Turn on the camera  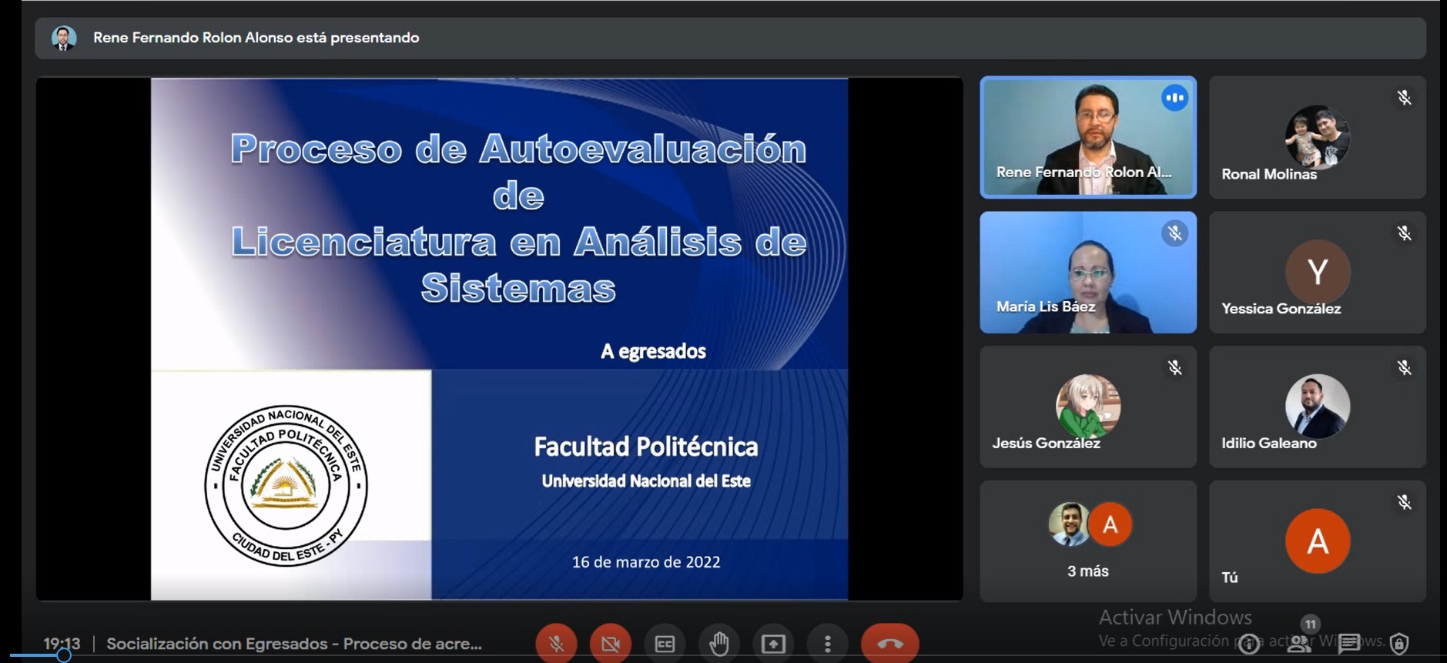[611, 643]
